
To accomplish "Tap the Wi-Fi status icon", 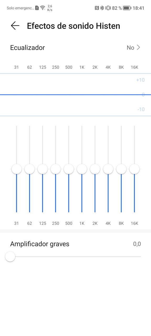I will click(x=43, y=8).
